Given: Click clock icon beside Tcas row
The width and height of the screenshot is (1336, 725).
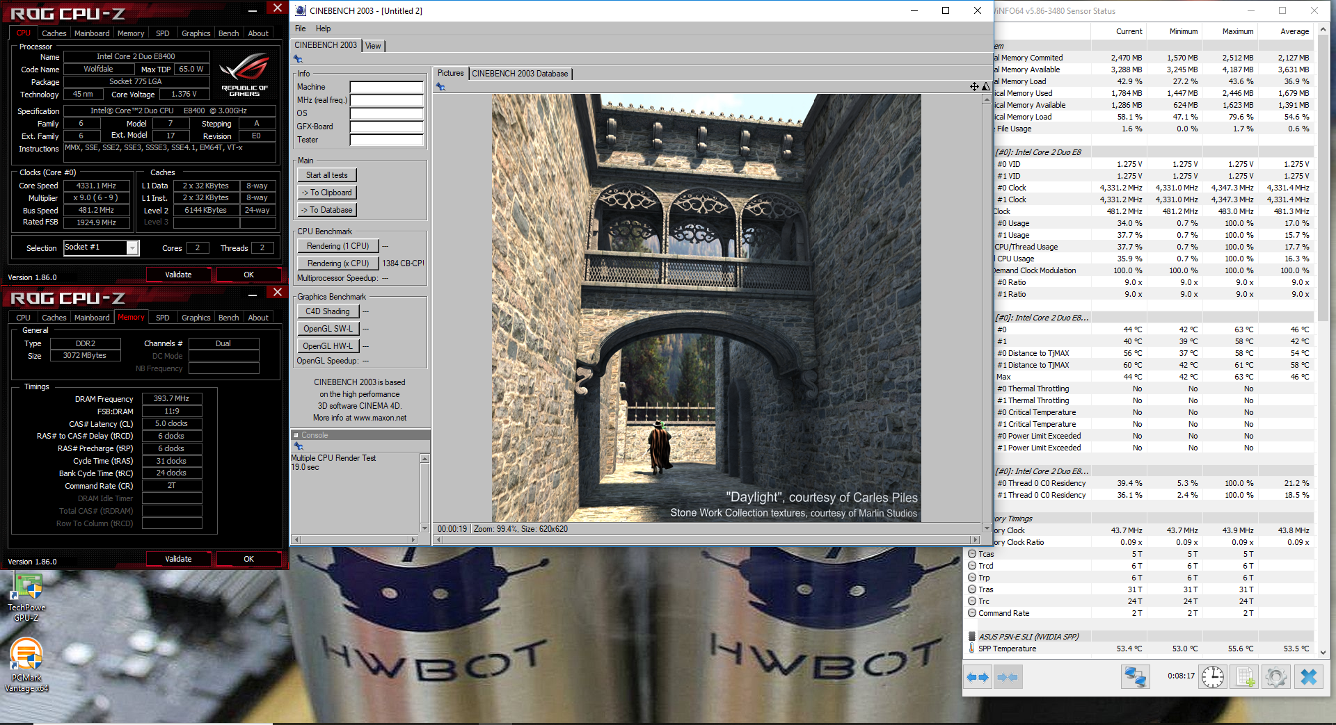Looking at the screenshot, I should (x=972, y=554).
